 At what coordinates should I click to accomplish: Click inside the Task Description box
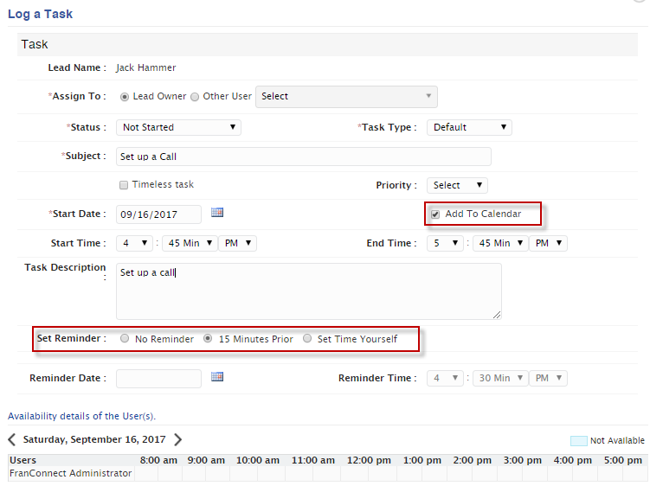309,291
